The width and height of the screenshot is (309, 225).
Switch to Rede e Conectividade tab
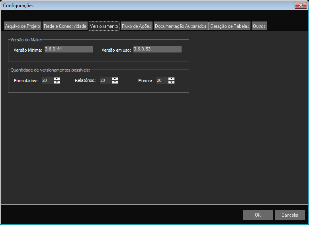tap(65, 26)
